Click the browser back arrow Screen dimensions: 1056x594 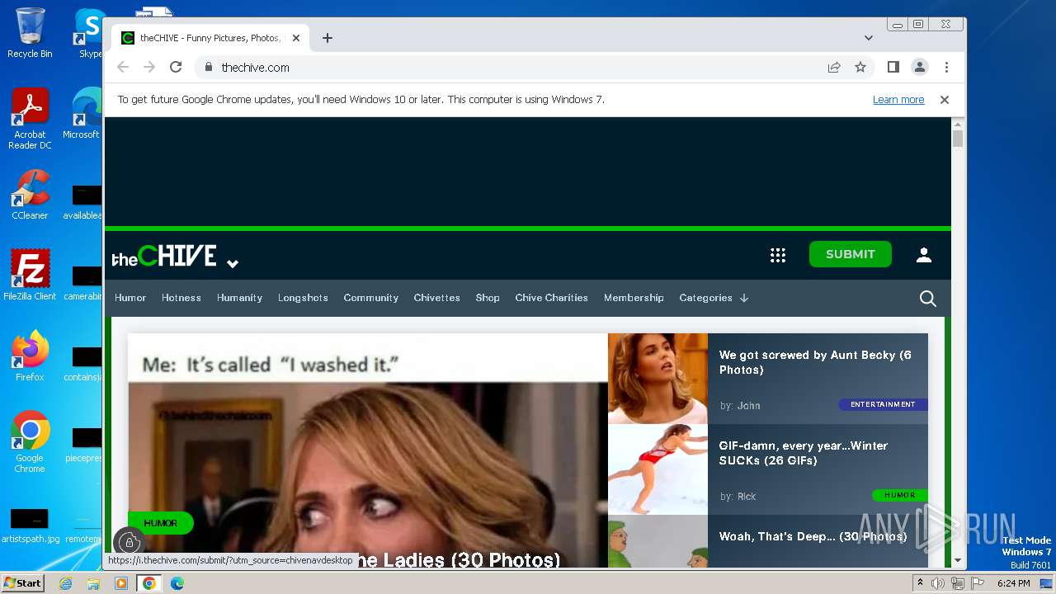[x=123, y=68]
